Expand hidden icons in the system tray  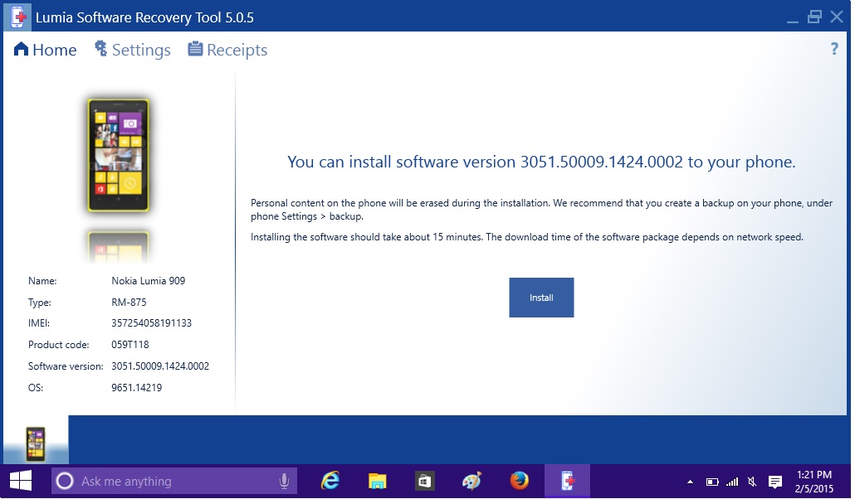[690, 482]
